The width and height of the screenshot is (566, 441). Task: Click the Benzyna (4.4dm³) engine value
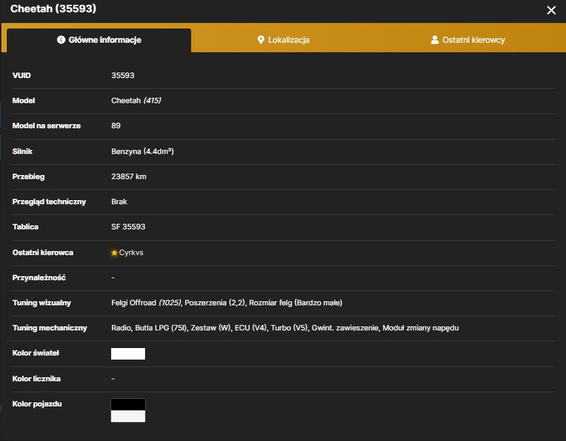pos(142,151)
